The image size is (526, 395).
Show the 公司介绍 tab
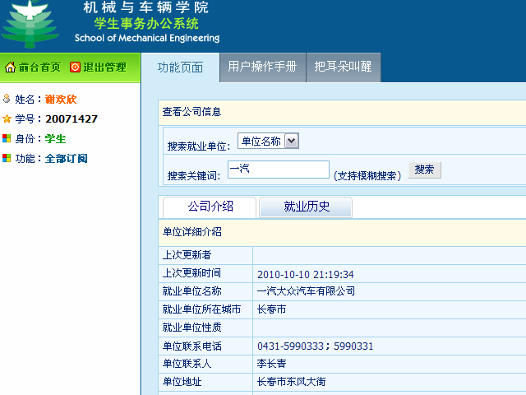[x=210, y=207]
